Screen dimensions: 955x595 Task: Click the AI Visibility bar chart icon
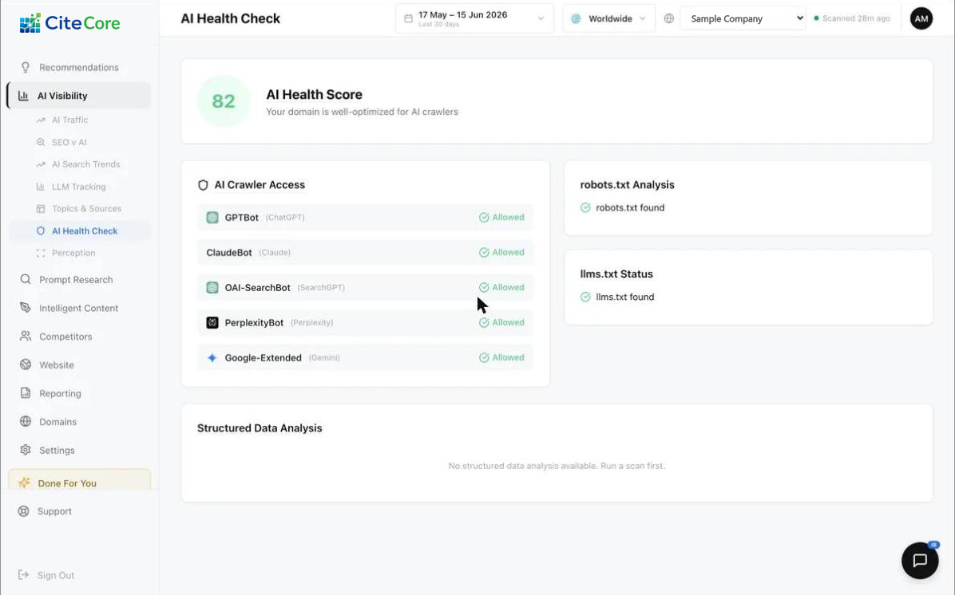(23, 96)
